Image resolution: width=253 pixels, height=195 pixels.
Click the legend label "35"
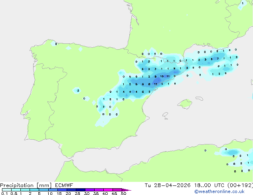click(96, 193)
